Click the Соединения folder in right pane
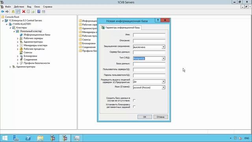 pyautogui.click(x=87, y=47)
